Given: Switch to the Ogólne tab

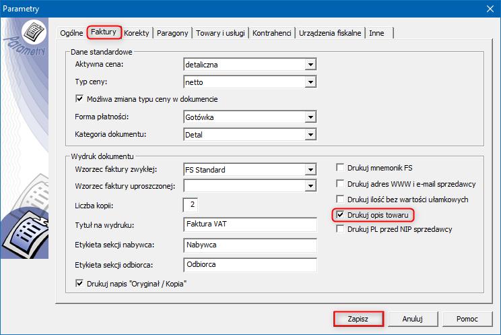Looking at the screenshot, I should pos(71,33).
